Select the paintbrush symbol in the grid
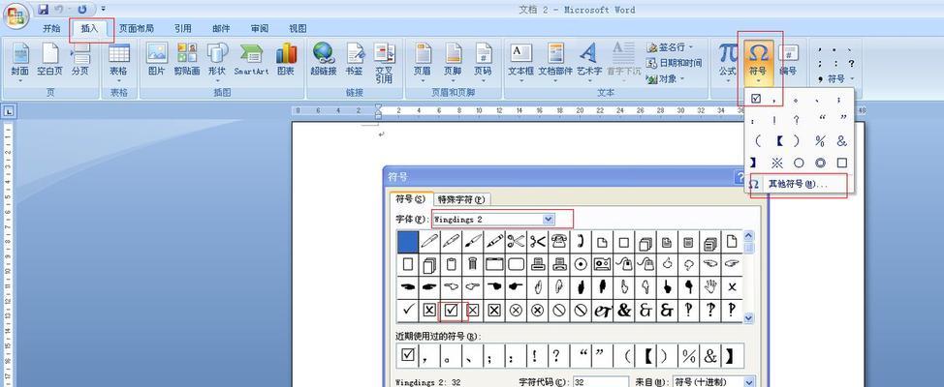Viewport: 944px width, 387px height. (x=473, y=242)
